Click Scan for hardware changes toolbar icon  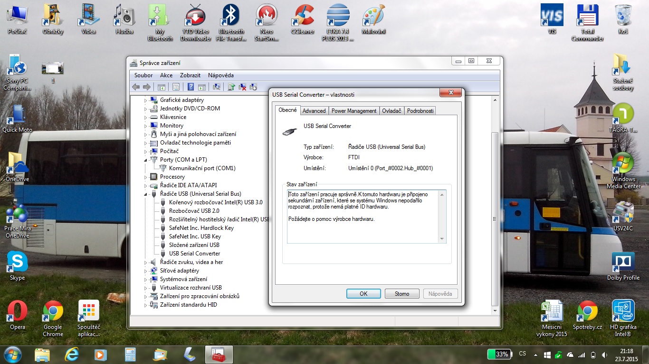217,87
